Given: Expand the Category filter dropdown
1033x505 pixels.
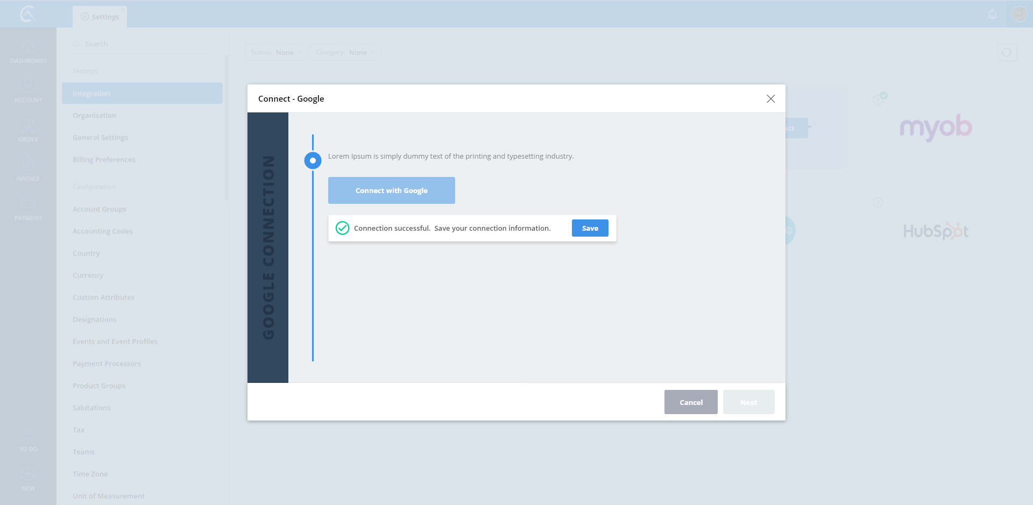Looking at the screenshot, I should [x=345, y=52].
